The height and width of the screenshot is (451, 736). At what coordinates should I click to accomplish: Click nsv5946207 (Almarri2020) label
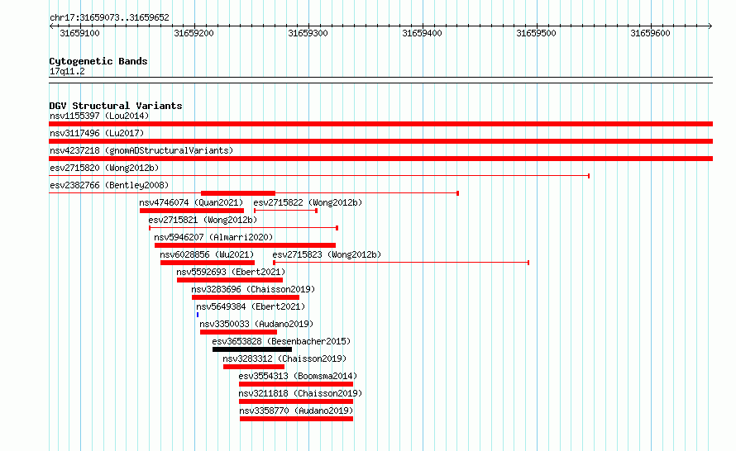(213, 237)
